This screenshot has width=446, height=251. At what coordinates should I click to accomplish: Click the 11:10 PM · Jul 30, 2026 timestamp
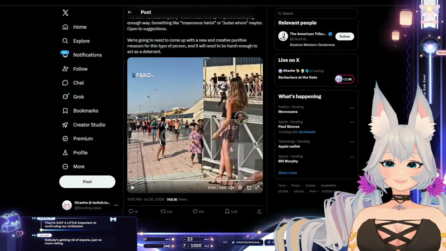(146, 199)
